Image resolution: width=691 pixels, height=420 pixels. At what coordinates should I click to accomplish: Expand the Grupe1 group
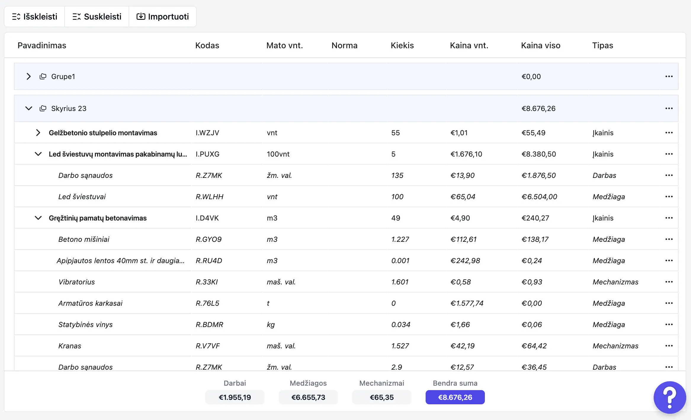click(x=28, y=76)
